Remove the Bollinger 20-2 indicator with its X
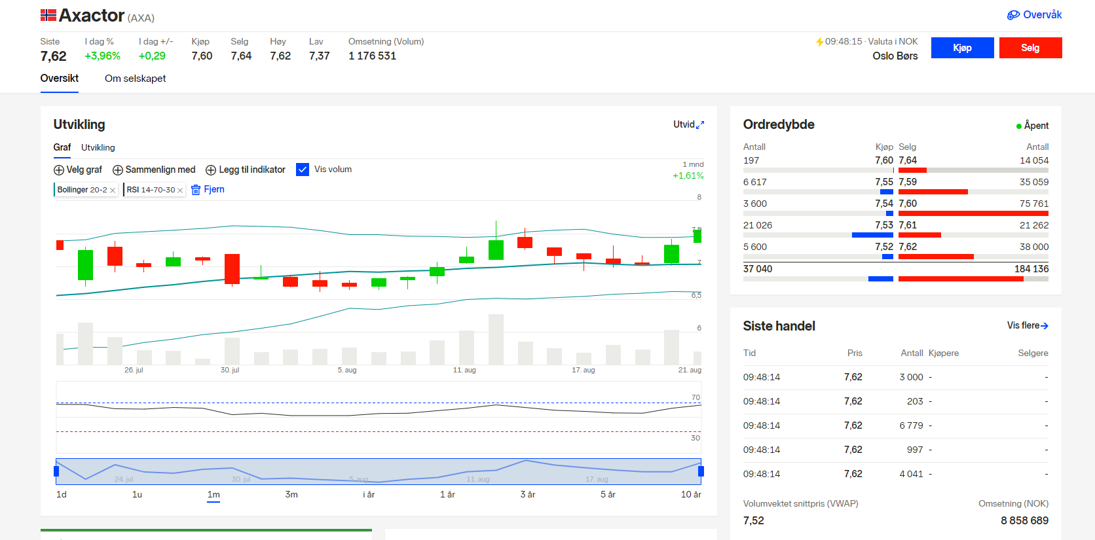 113,190
